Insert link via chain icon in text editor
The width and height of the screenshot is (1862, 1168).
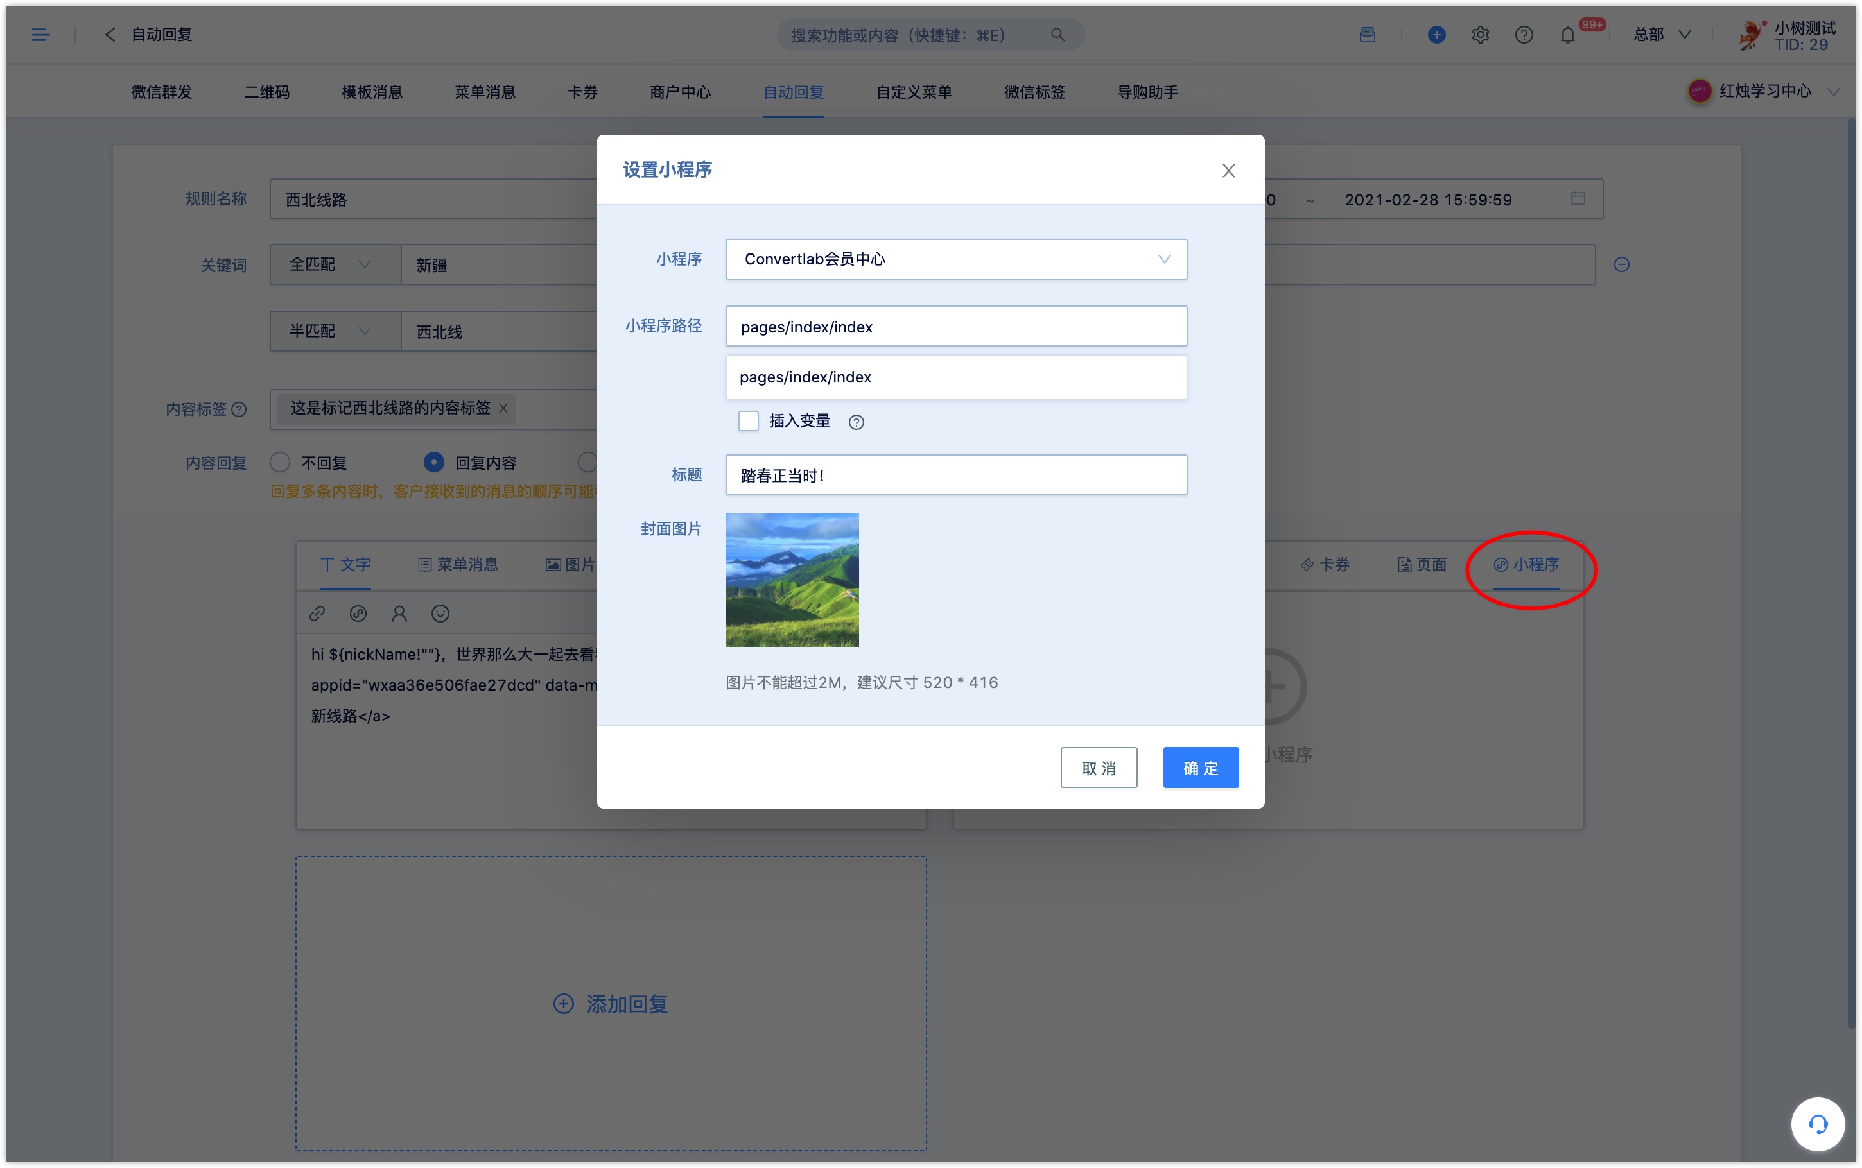[x=317, y=614]
